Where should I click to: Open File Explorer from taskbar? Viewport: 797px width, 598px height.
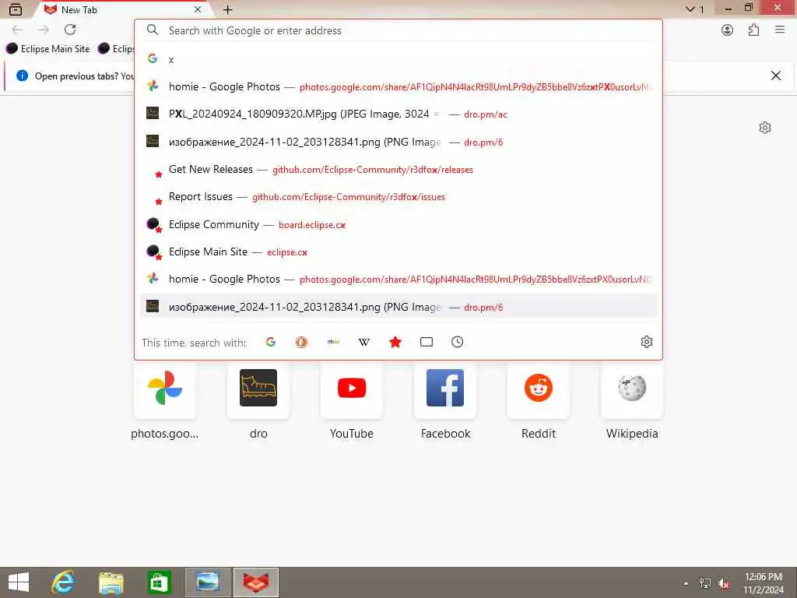tap(111, 582)
